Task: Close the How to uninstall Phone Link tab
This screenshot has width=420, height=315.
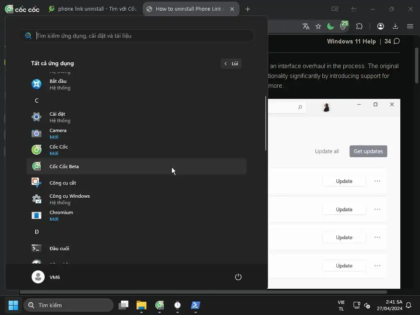Action: (x=232, y=9)
